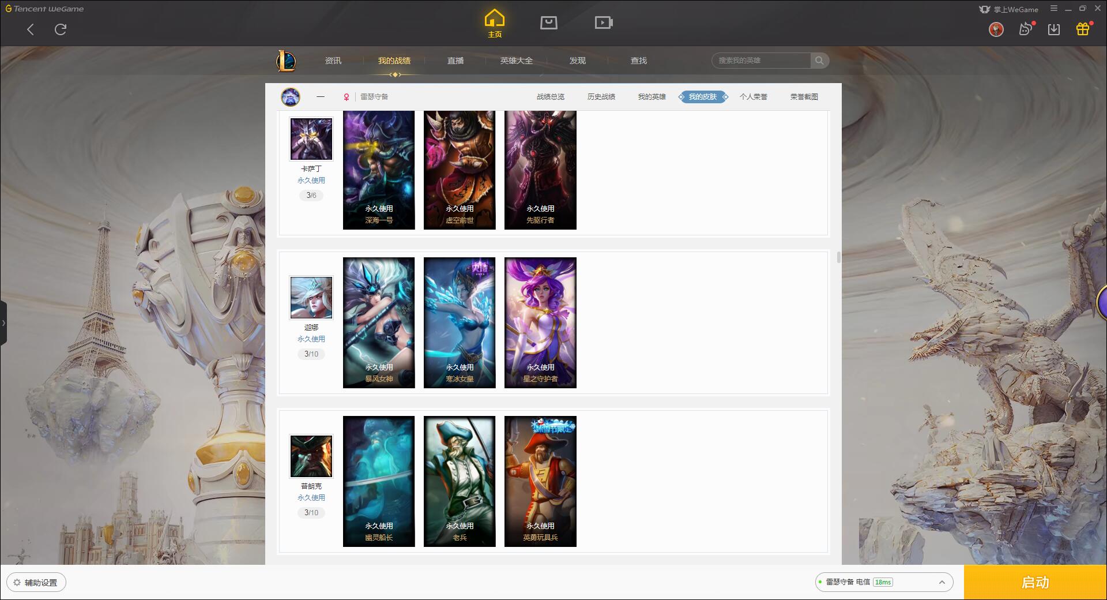This screenshot has height=600, width=1107.
Task: Click the 迦娜 champion portrait
Action: (x=311, y=298)
